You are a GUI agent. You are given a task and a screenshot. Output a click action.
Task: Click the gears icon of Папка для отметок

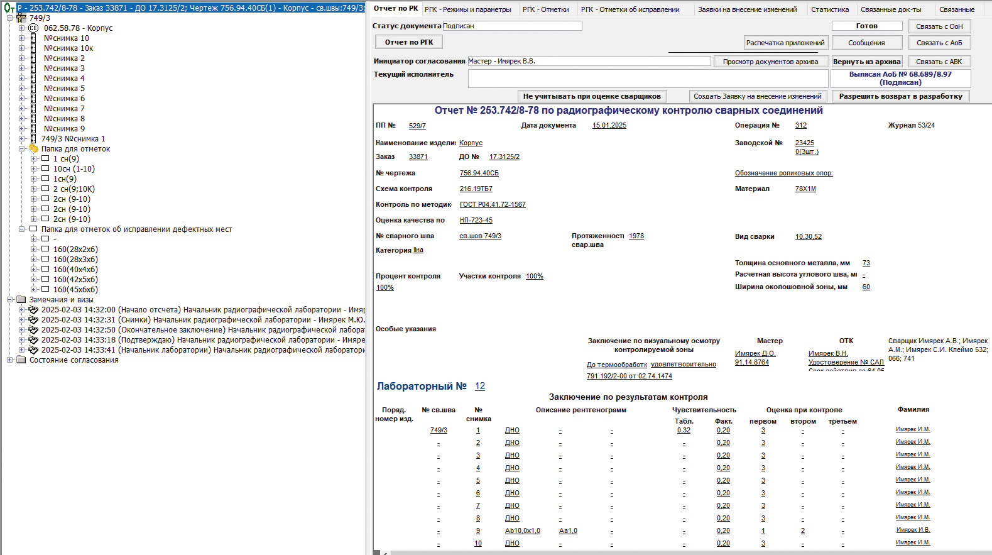(33, 149)
